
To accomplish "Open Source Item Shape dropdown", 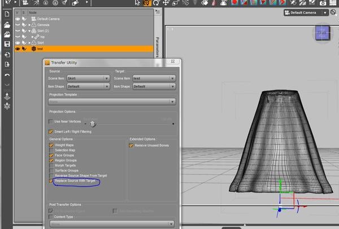I will point(88,86).
